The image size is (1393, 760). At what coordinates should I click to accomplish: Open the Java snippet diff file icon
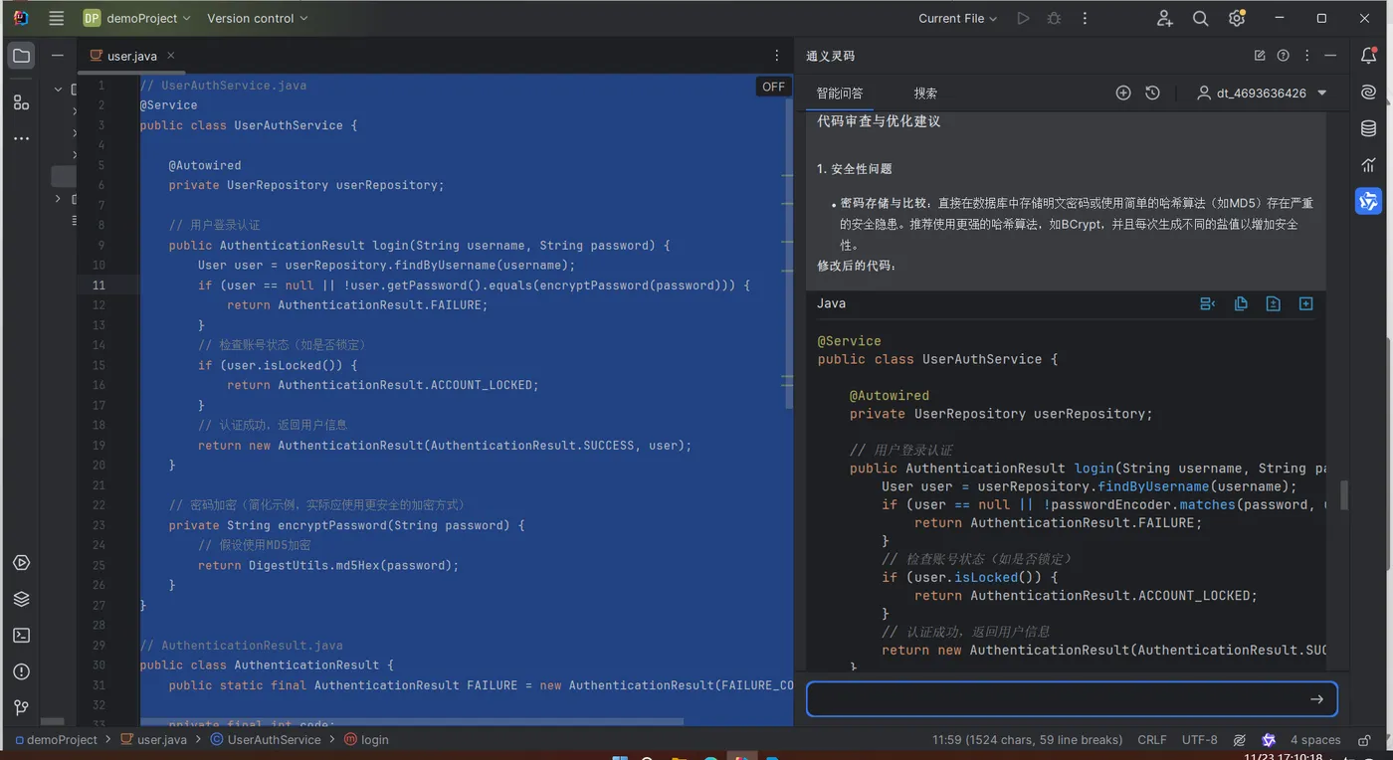[x=1273, y=303]
